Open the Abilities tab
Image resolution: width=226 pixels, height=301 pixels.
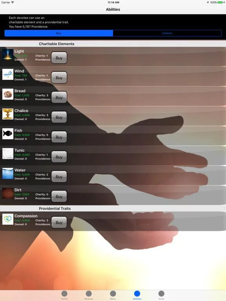137,295
